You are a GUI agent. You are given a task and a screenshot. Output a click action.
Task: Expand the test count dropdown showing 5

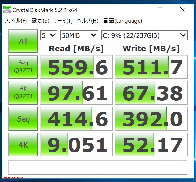(49, 35)
